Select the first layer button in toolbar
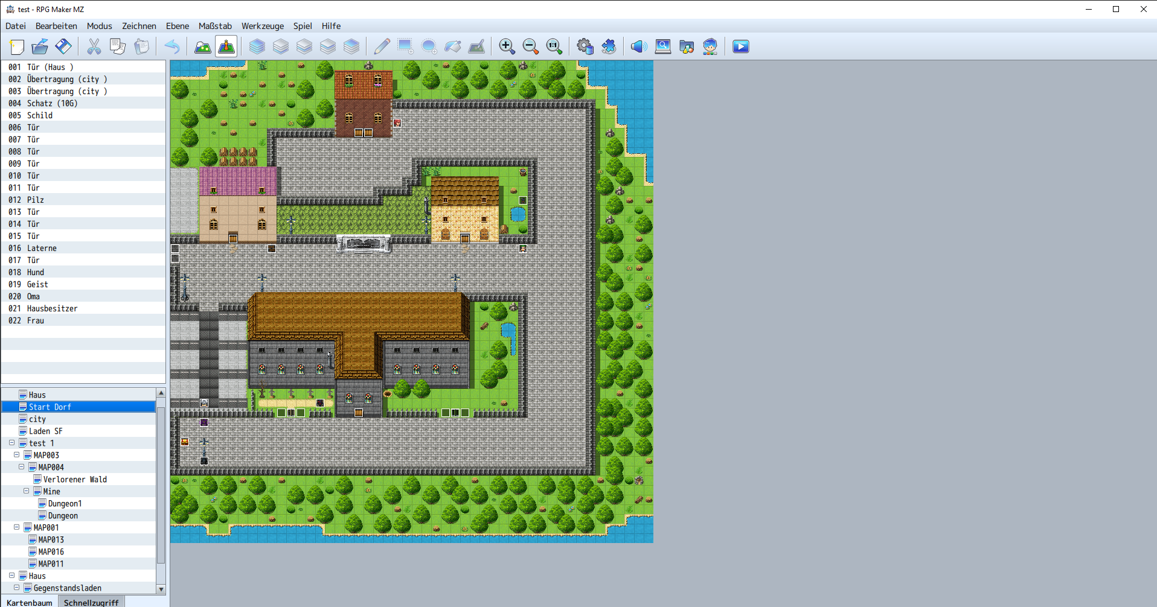This screenshot has width=1157, height=607. (257, 46)
